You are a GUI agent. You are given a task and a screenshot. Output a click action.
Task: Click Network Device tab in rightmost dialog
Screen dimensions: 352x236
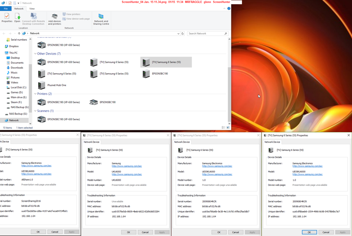[x=272, y=142]
